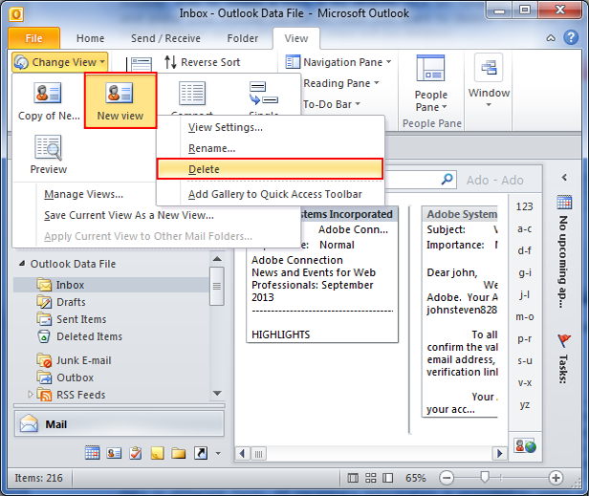589x496 pixels.
Task: Choose Rename... from context menu
Action: pos(271,148)
